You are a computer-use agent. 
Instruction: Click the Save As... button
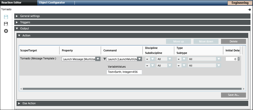233,95
